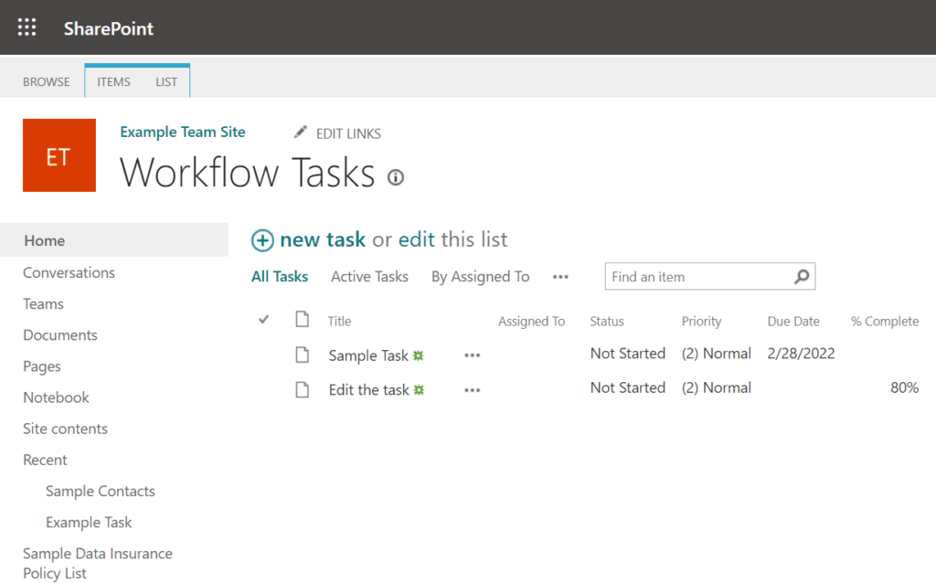Open the edit this list link

point(452,239)
